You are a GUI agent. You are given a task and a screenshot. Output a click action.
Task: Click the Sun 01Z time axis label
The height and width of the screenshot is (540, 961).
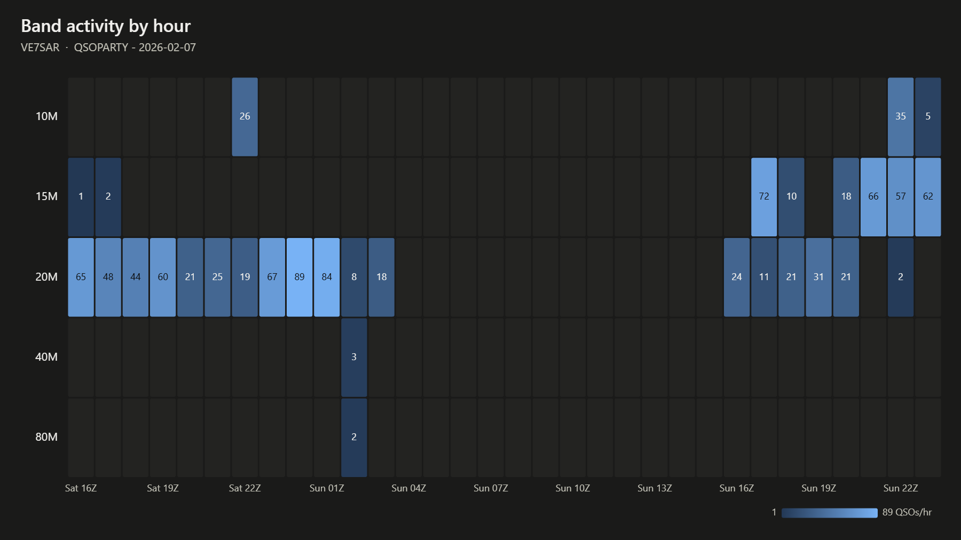(x=327, y=488)
